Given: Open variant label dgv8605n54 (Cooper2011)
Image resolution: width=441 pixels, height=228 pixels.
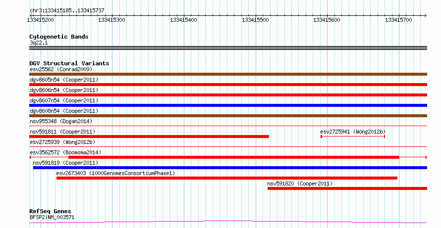Looking at the screenshot, I should click(x=64, y=80).
